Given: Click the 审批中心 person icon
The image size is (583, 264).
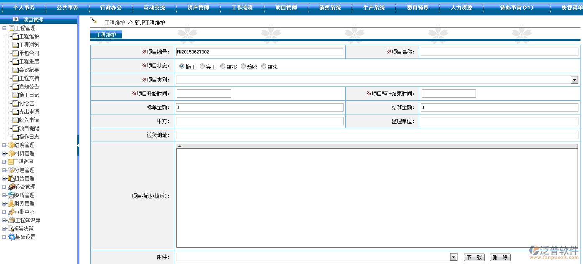Looking at the screenshot, I should 11,212.
